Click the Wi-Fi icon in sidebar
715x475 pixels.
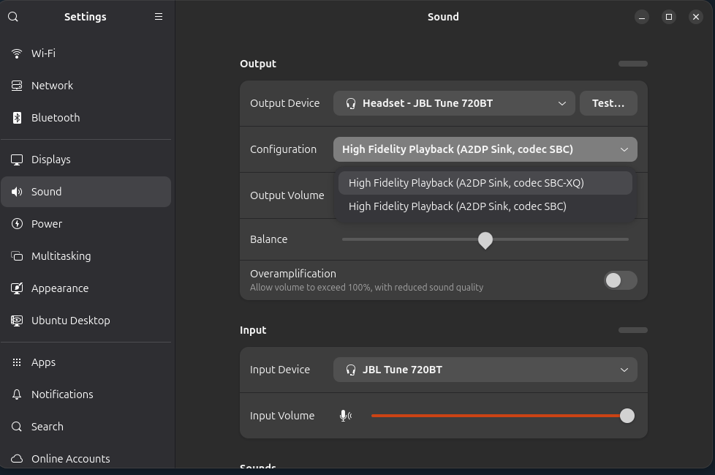pyautogui.click(x=17, y=53)
